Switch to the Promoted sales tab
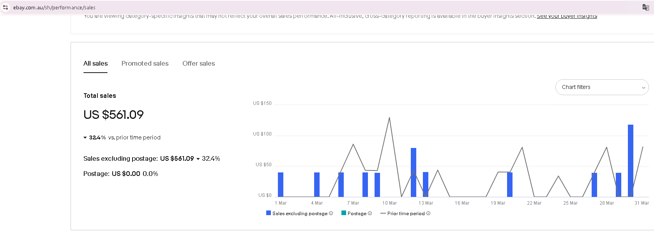Screen dimensions: 654x233 [x=145, y=63]
